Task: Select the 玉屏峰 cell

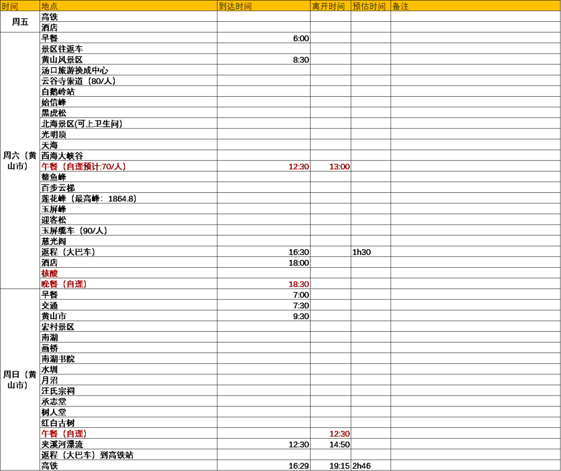Action: pos(128,209)
